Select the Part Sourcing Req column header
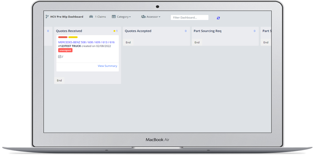Screen dimensions: 317x155 pyautogui.click(x=208, y=31)
